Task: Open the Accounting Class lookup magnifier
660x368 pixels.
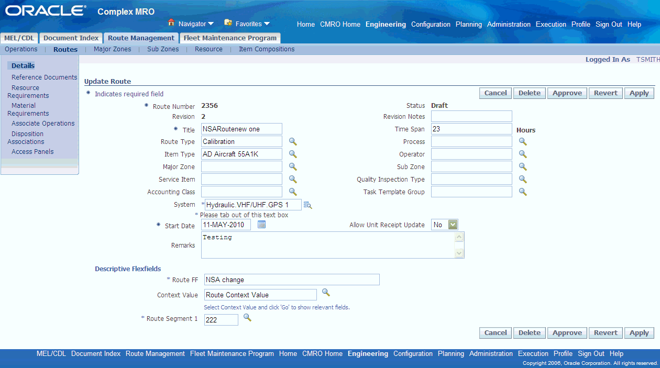Action: tap(293, 192)
